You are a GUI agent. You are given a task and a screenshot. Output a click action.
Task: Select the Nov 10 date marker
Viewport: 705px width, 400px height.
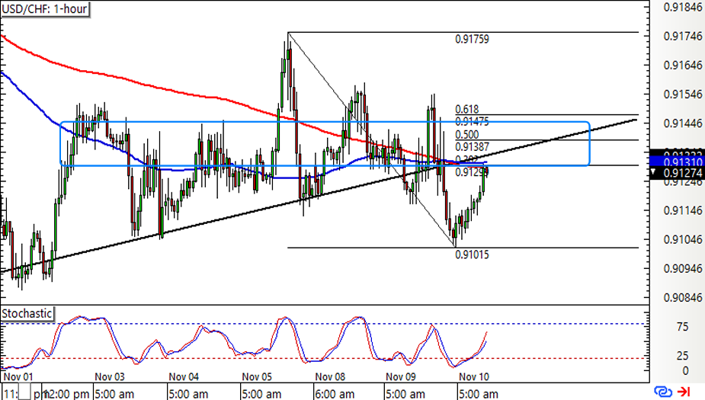(474, 377)
